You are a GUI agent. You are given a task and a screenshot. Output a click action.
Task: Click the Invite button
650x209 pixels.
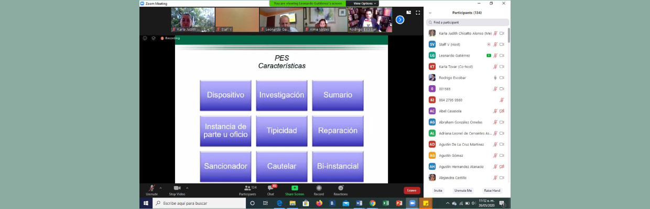point(438,191)
